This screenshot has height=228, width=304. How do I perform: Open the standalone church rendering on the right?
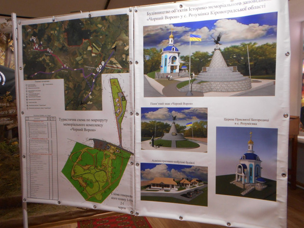click(246, 163)
